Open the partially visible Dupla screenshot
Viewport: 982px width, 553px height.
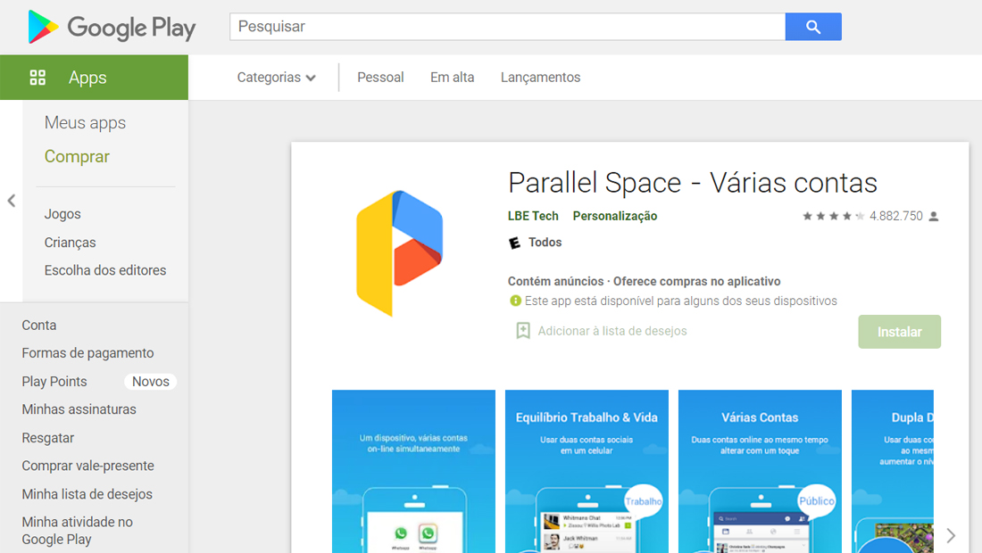click(893, 472)
